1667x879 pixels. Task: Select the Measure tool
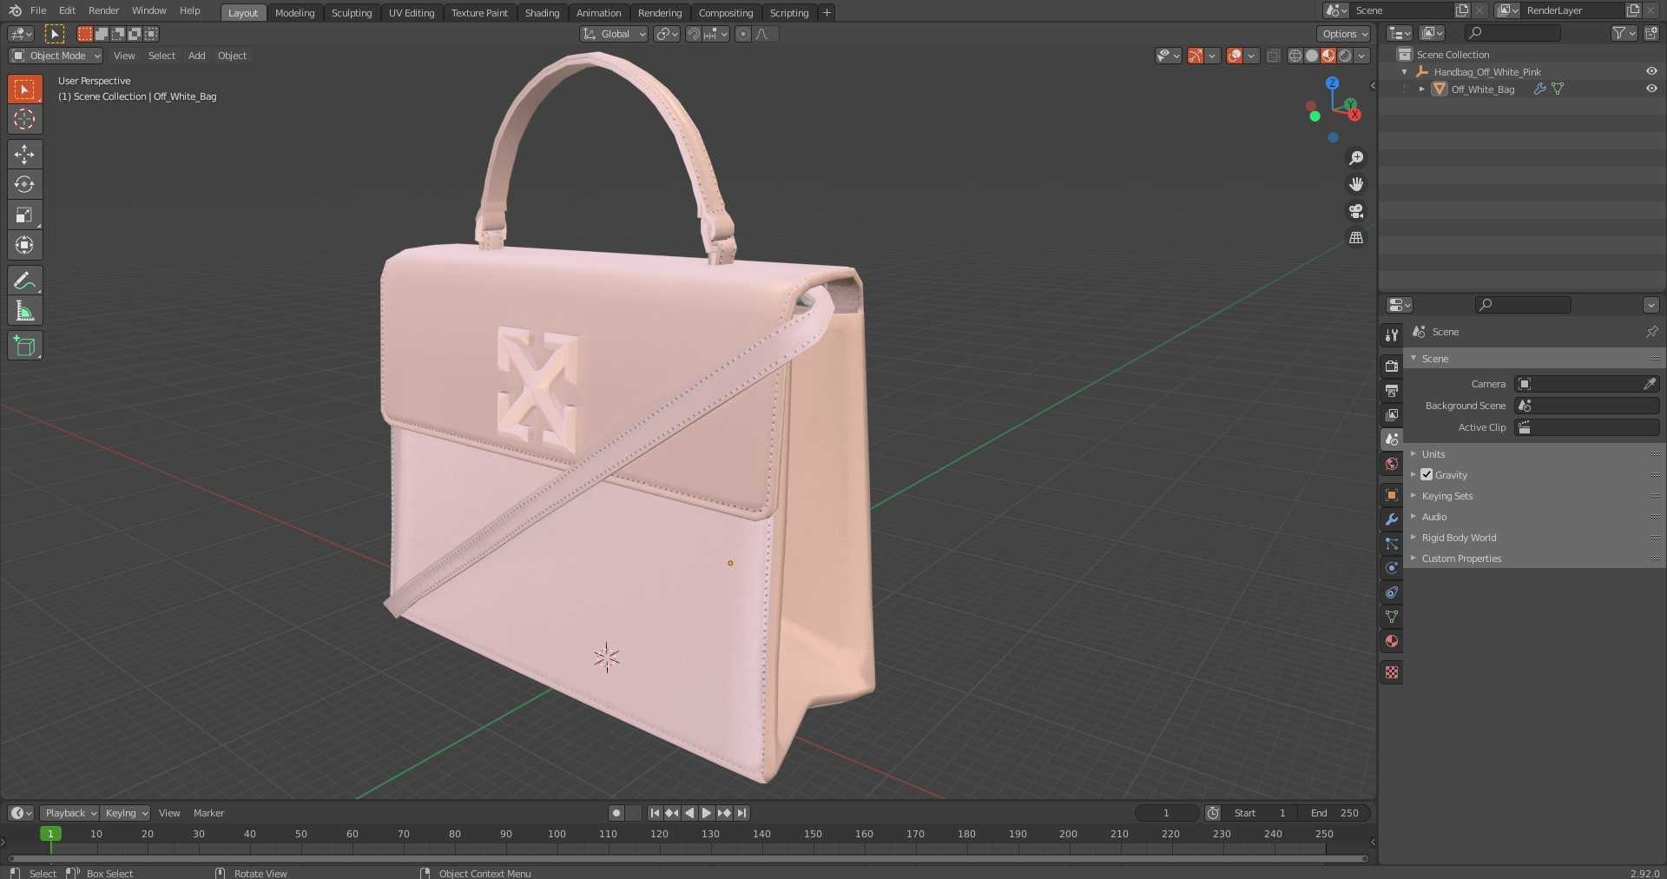point(24,311)
